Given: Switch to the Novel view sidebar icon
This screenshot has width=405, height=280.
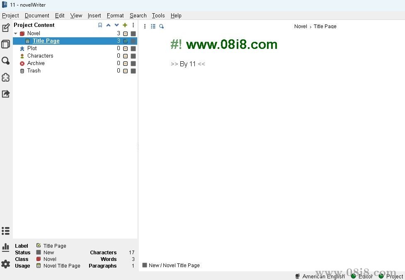Looking at the screenshot, I should (6, 44).
